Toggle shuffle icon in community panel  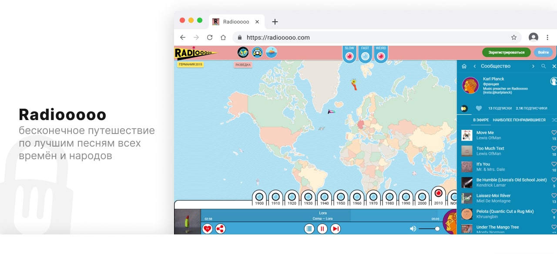click(x=554, y=120)
